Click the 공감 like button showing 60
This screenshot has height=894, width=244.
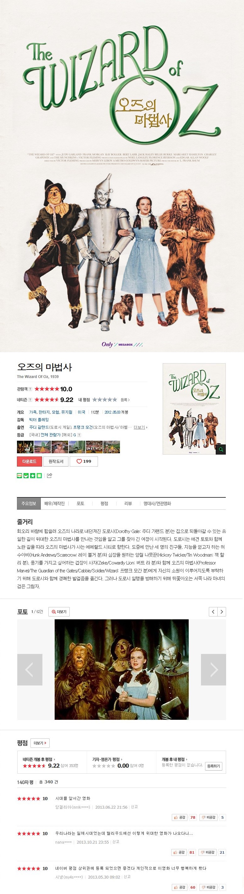pyautogui.click(x=180, y=887)
